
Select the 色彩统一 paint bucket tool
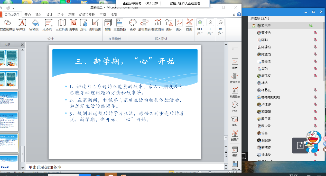pyautogui.click(x=35, y=25)
